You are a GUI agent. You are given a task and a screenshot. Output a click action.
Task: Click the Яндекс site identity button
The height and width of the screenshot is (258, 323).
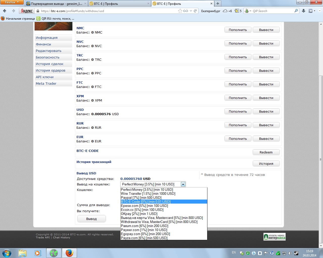(27, 11)
